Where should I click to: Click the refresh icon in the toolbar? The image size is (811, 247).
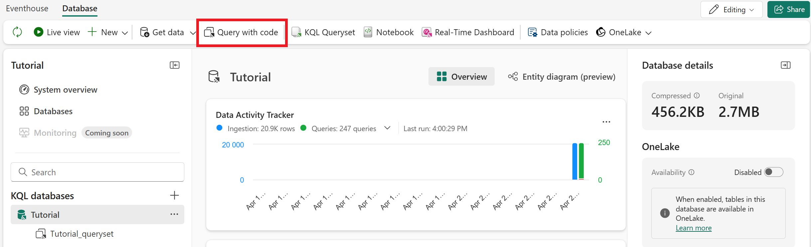tap(17, 32)
